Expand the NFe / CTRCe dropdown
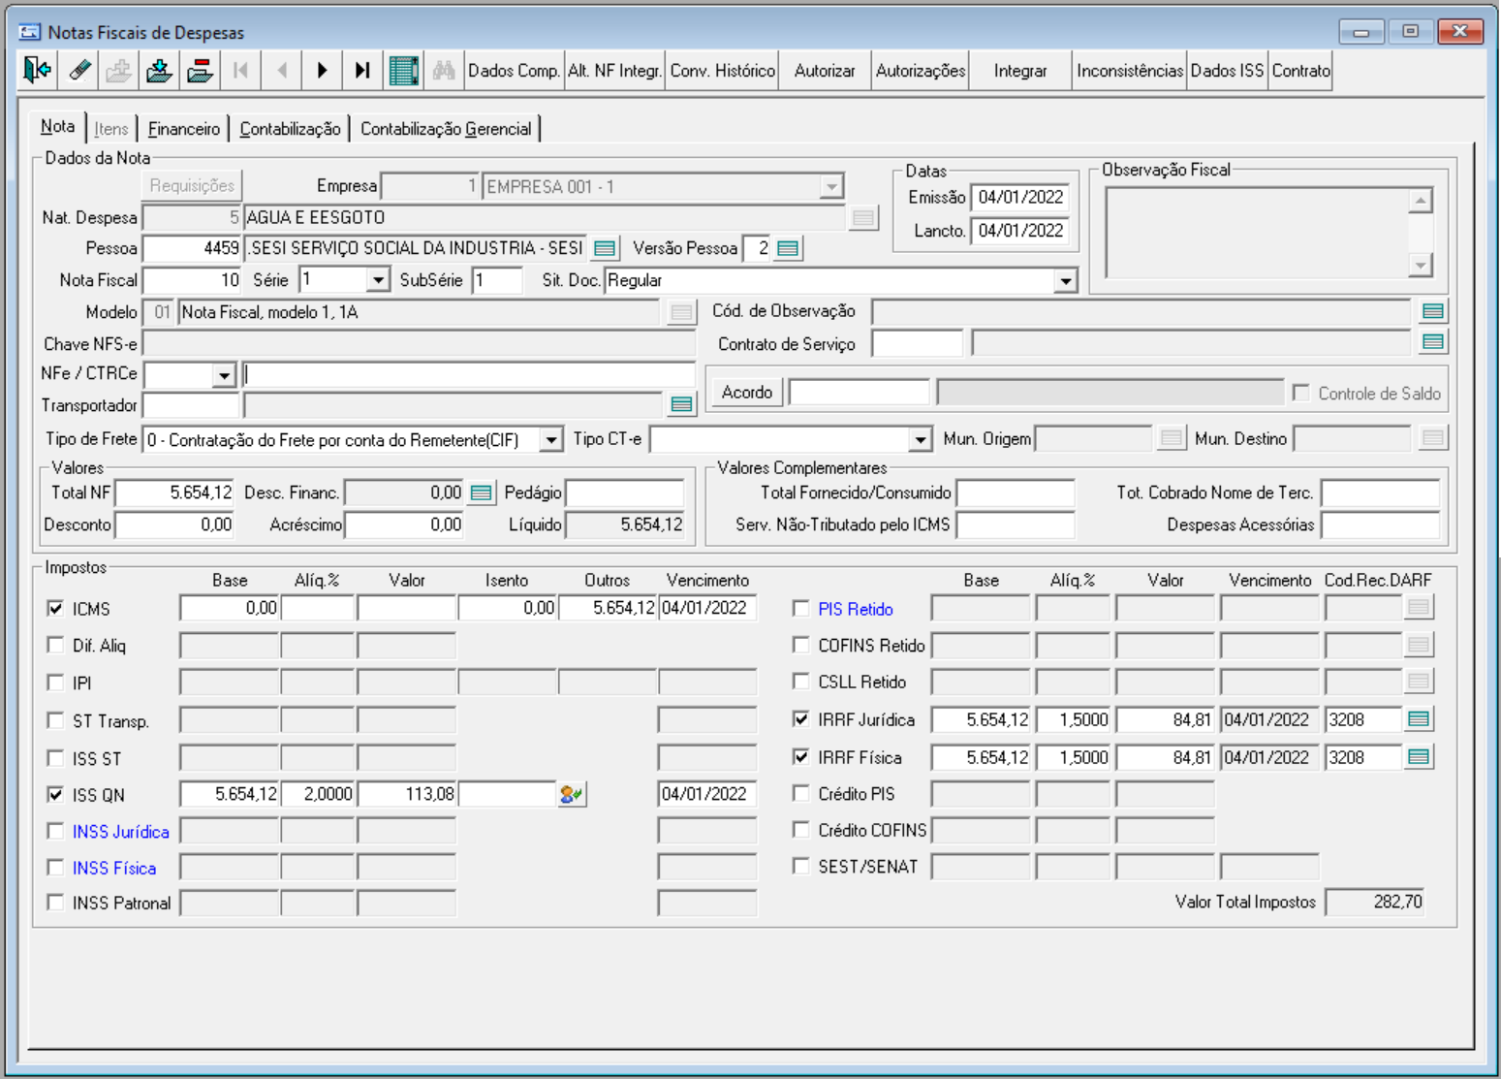This screenshot has width=1501, height=1080. pyautogui.click(x=224, y=375)
